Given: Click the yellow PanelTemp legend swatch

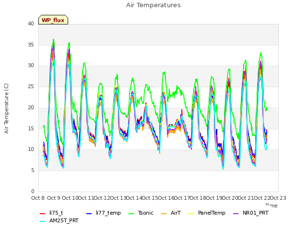Looking at the screenshot, I should (191, 214).
